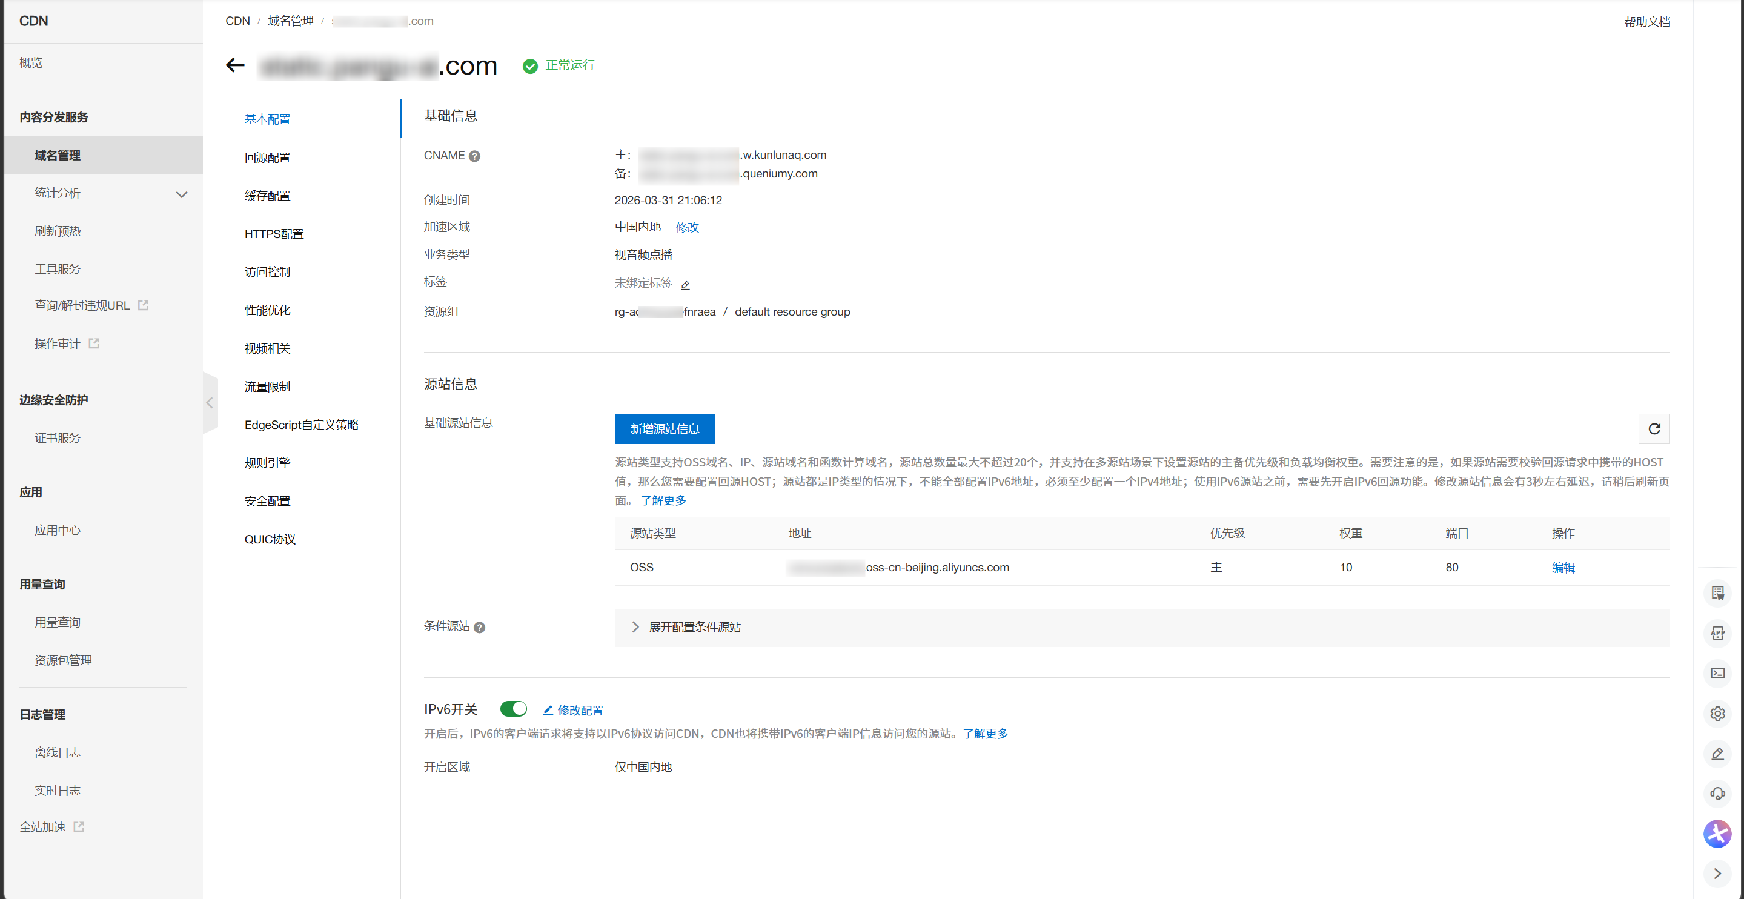Open the CloudShell terminal icon

click(1719, 673)
